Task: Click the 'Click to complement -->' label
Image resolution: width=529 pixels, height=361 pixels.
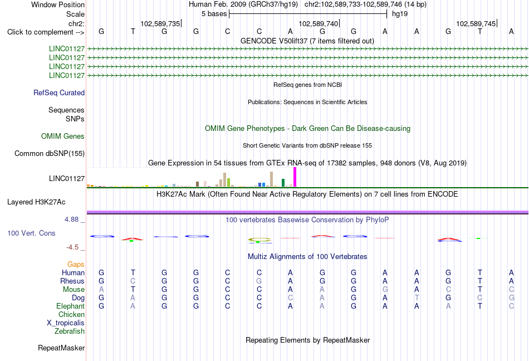Action: (46, 32)
